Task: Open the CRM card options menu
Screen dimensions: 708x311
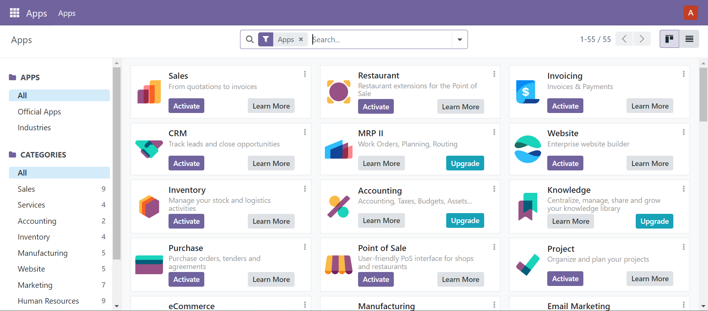Action: click(305, 132)
